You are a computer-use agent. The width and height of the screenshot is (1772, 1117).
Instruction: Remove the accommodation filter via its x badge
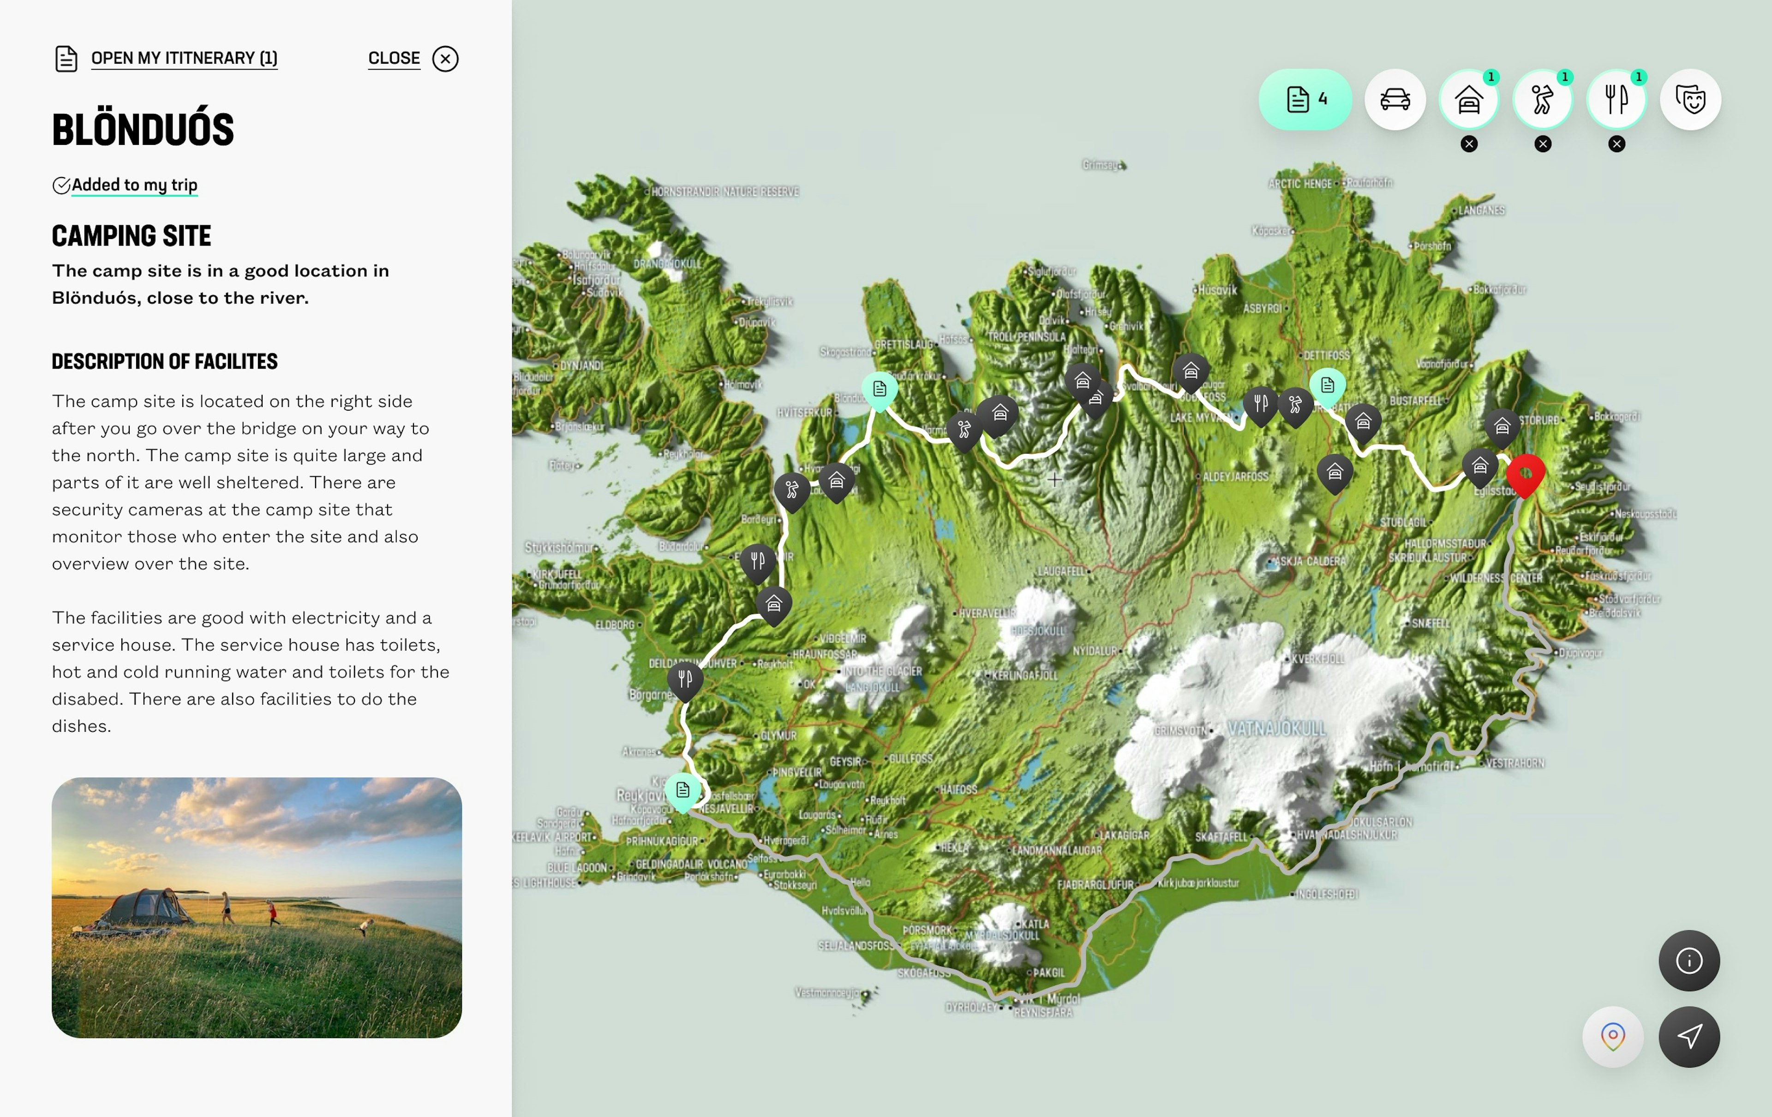(1469, 144)
